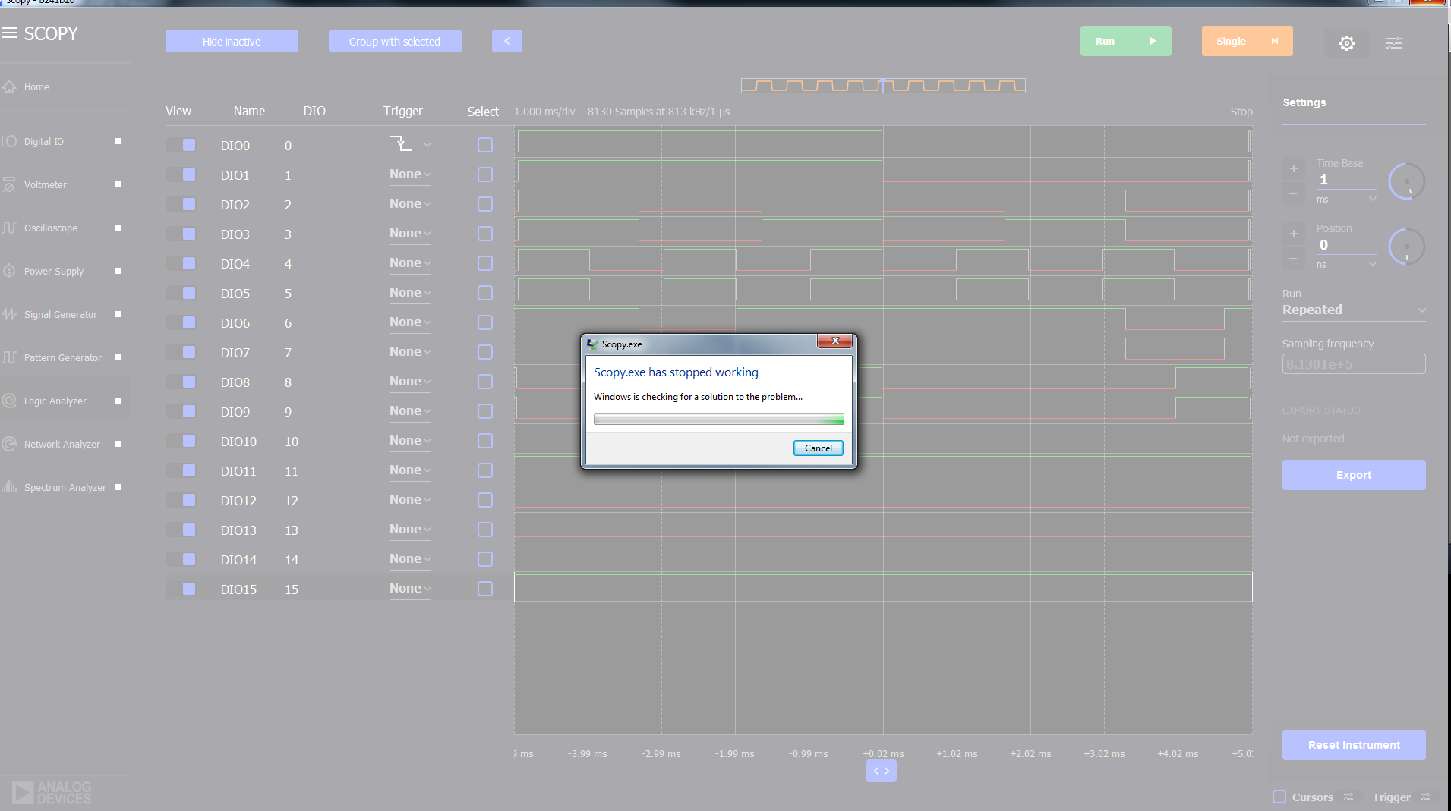Click the Spectrum Analyzer instrument icon
1451x811 pixels.
pos(9,487)
